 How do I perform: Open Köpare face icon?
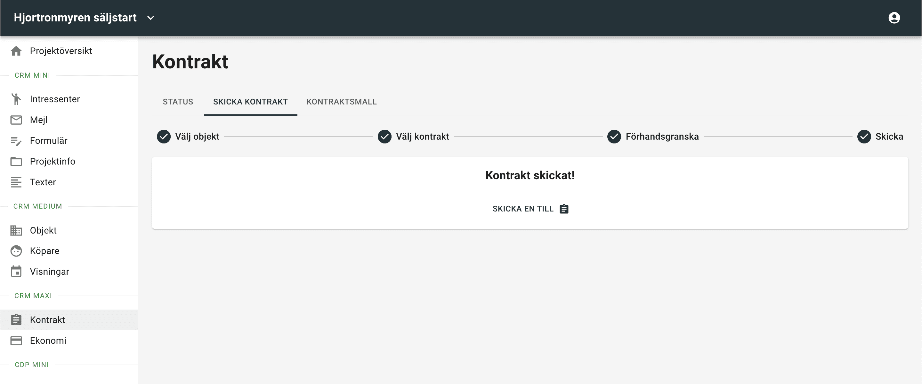16,251
